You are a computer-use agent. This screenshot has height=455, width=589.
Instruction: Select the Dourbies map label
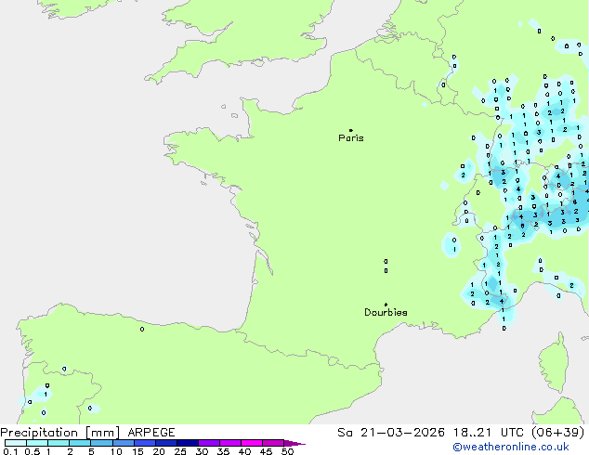click(386, 313)
